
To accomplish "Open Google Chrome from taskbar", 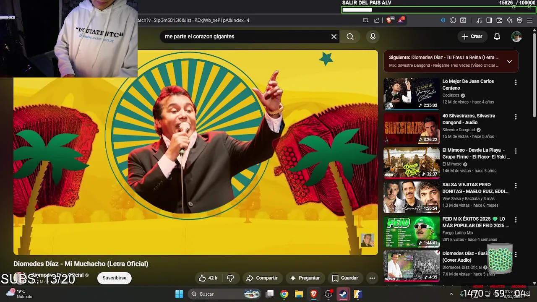I will [x=284, y=294].
